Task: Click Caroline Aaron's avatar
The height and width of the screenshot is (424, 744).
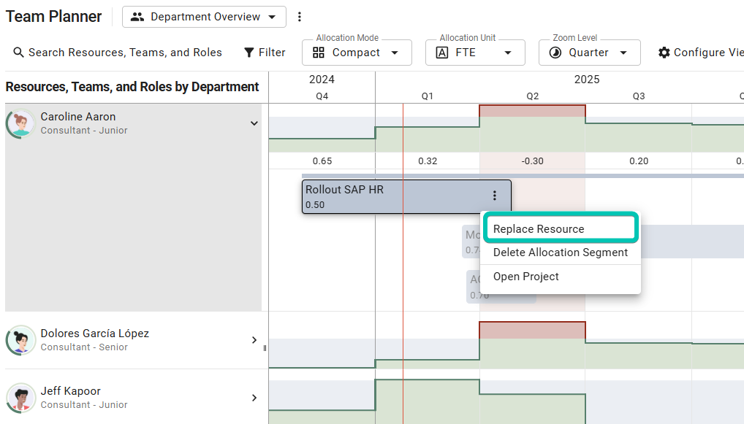Action: [20, 123]
